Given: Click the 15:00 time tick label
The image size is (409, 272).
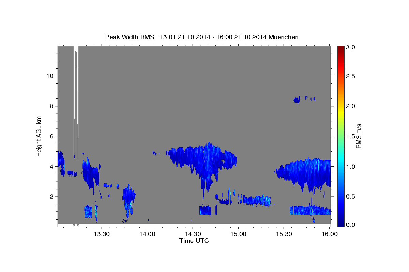Looking at the screenshot, I should [x=238, y=234].
